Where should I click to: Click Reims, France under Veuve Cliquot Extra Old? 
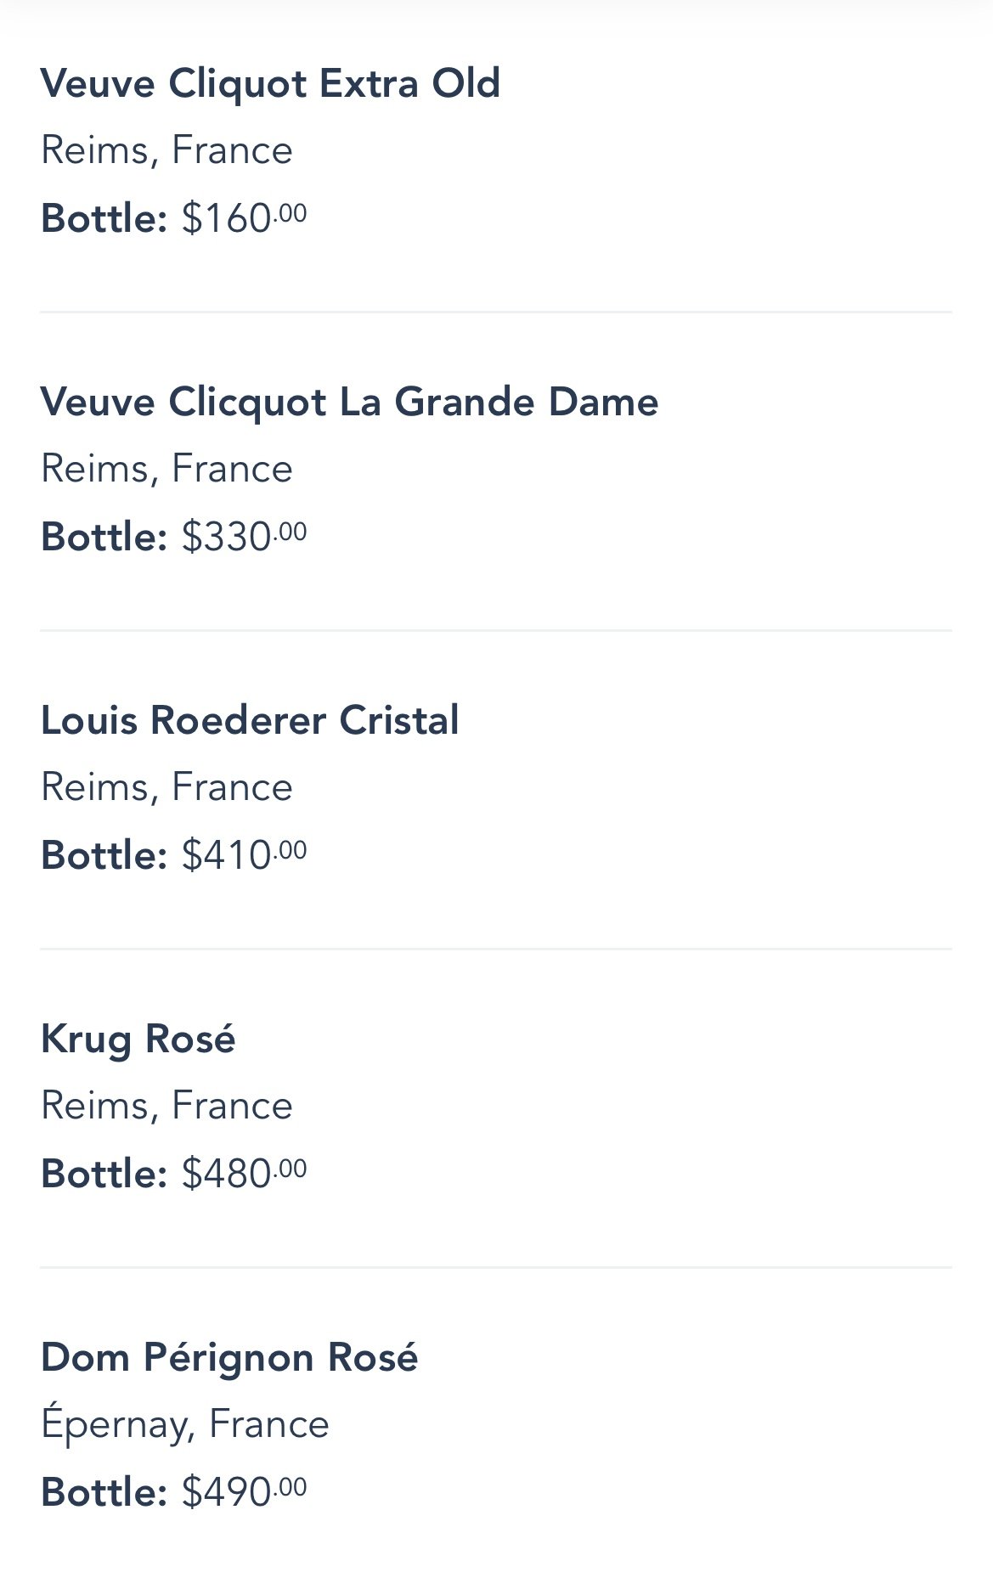point(166,150)
